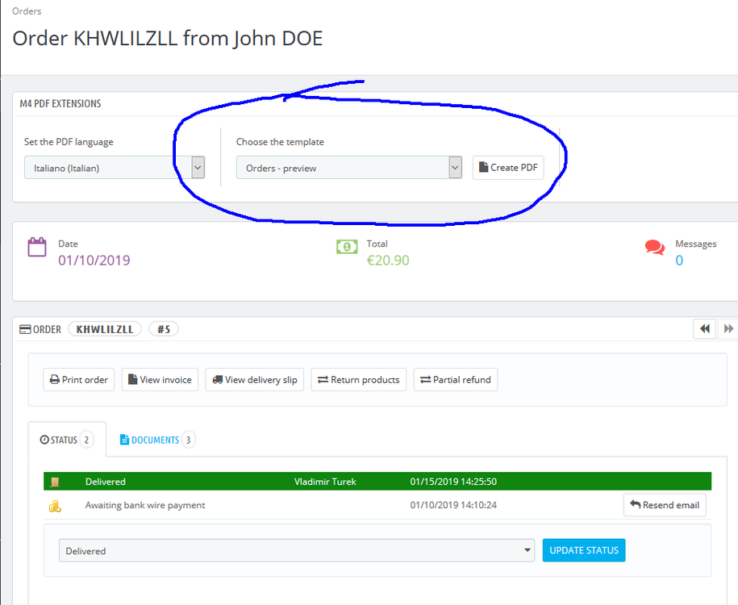Click the date 01/10/2019
Image resolution: width=738 pixels, height=605 pixels.
[x=94, y=261]
